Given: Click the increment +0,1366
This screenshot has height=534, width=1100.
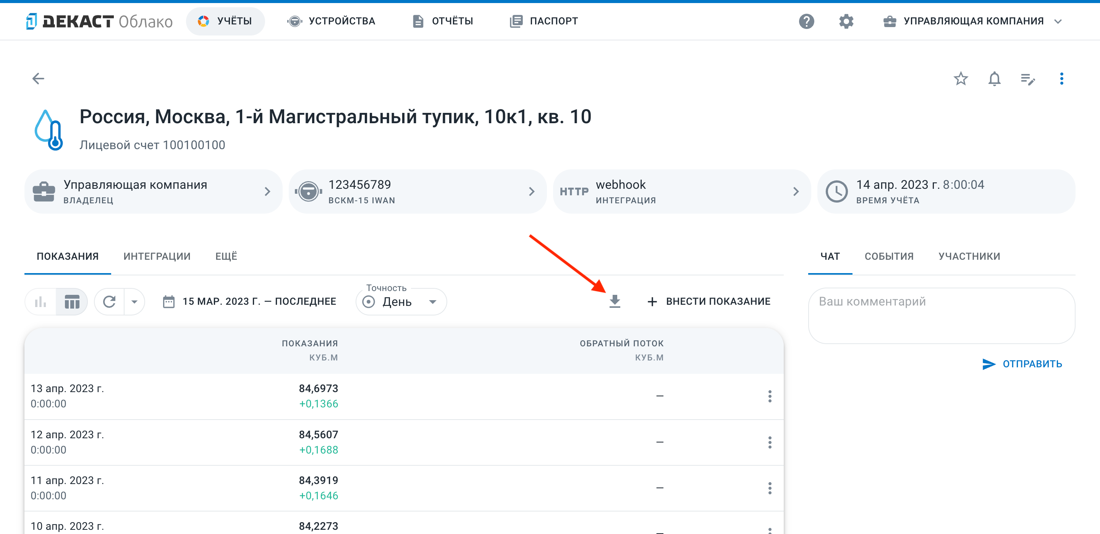Looking at the screenshot, I should (x=319, y=404).
